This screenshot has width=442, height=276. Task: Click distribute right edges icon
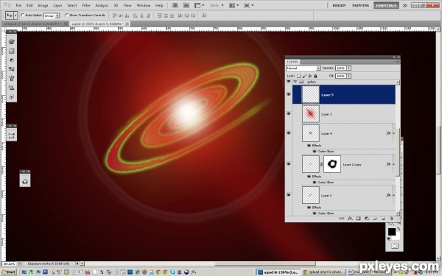[x=193, y=15]
